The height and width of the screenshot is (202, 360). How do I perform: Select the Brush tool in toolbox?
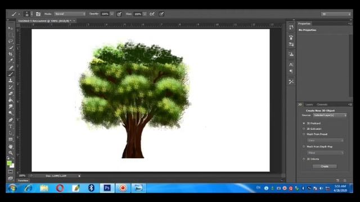coord(11,74)
